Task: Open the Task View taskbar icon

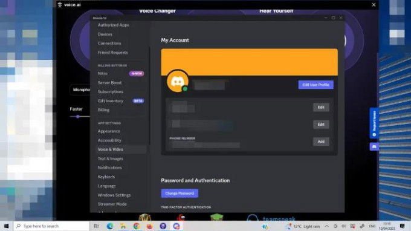Action: (x=96, y=226)
